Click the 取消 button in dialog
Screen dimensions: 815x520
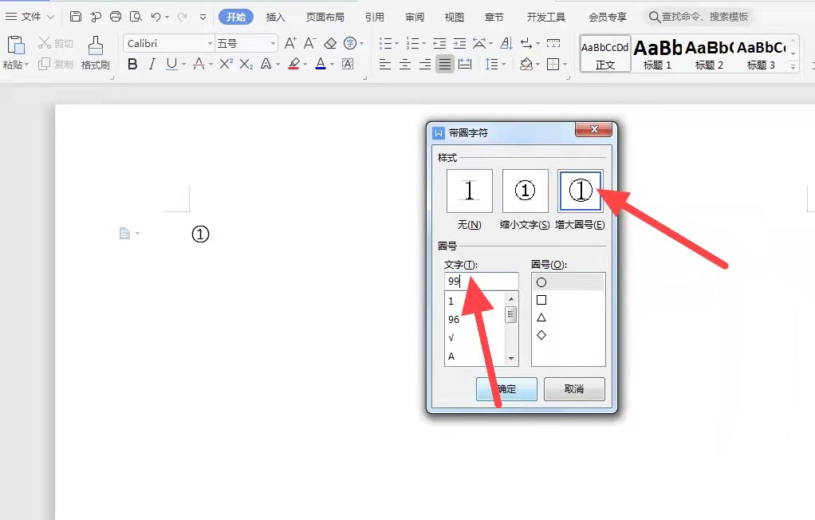click(574, 389)
